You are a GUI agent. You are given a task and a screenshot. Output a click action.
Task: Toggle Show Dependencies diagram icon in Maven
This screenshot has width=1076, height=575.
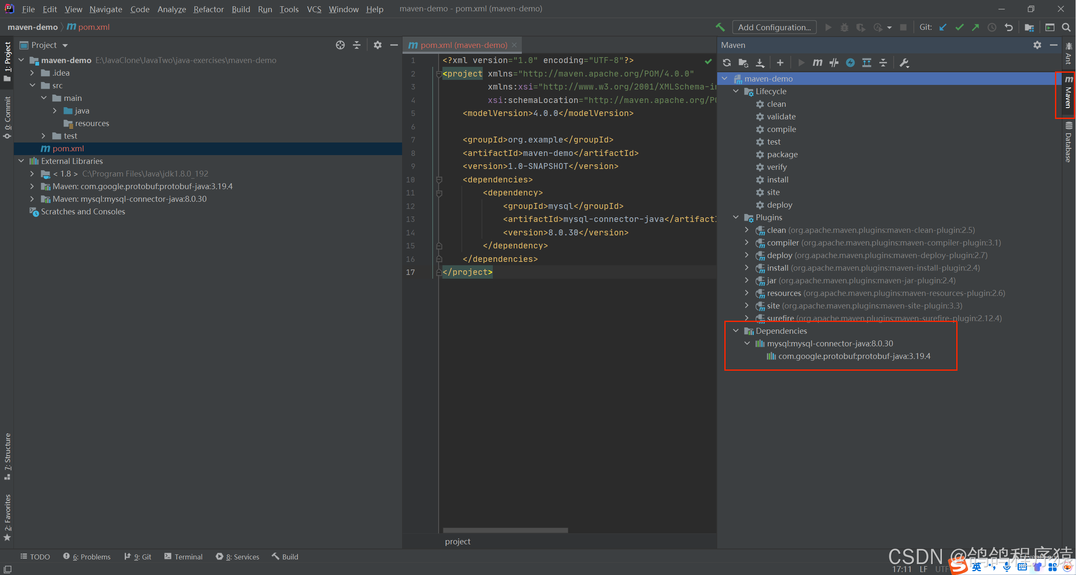click(x=866, y=63)
